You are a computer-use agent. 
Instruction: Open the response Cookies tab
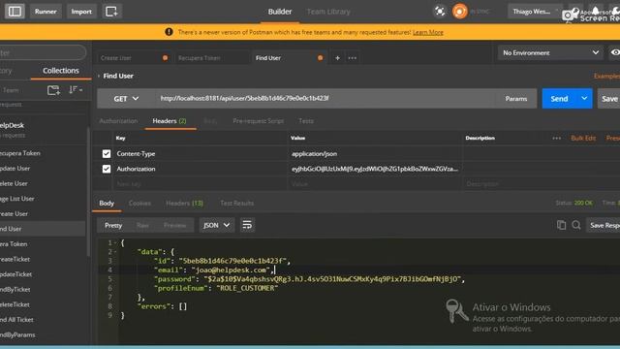pos(139,203)
